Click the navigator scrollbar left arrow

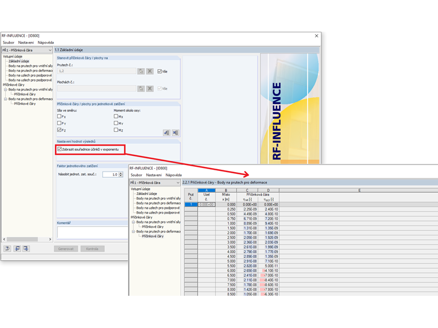4,239
